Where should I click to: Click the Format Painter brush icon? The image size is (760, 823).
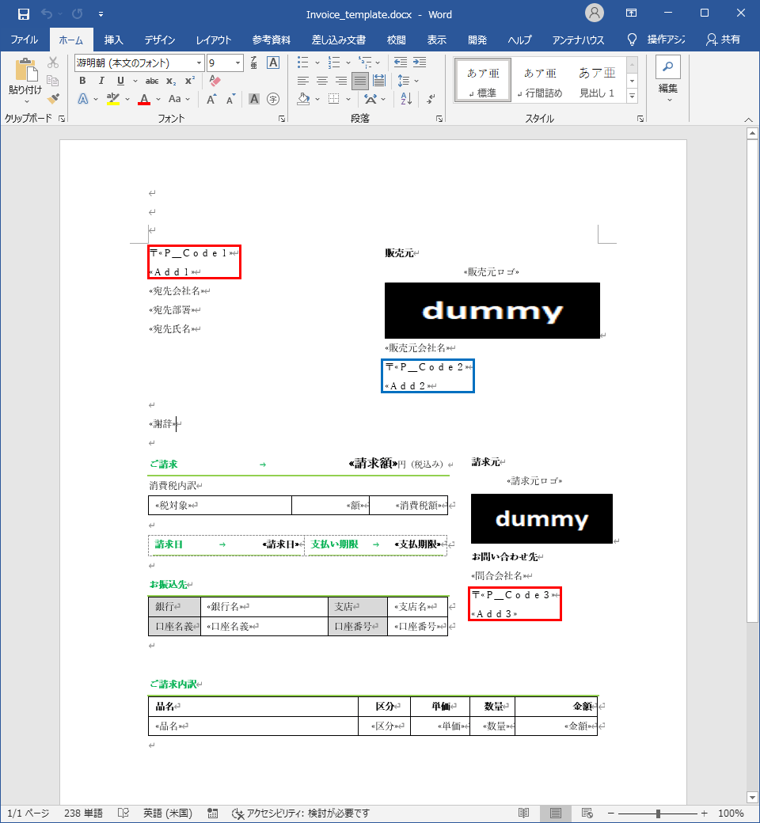coord(53,99)
